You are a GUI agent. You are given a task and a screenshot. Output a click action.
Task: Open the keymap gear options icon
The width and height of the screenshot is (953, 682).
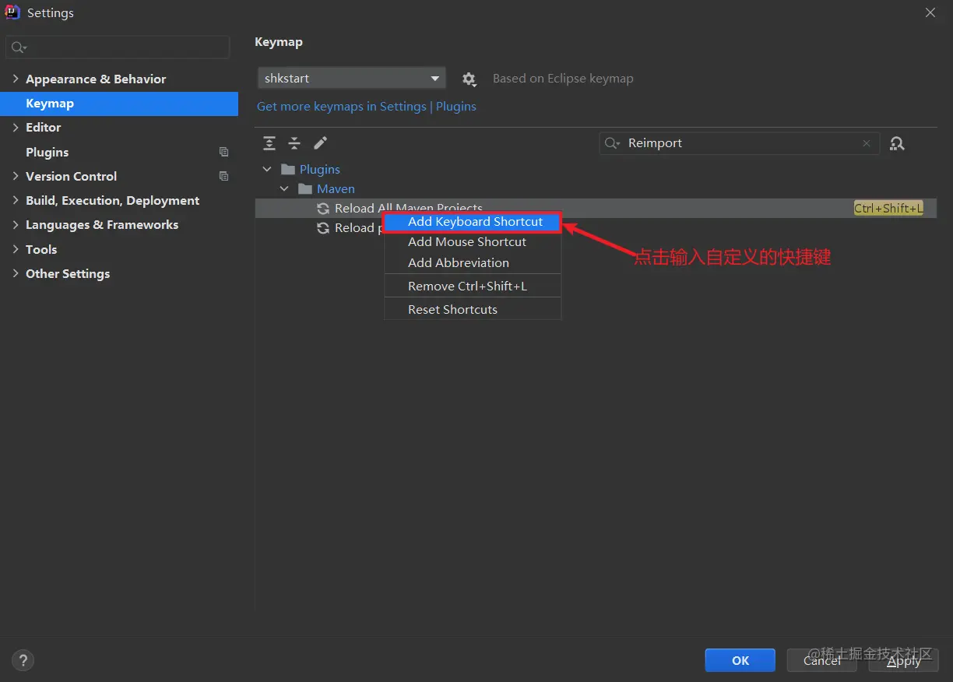pos(469,79)
